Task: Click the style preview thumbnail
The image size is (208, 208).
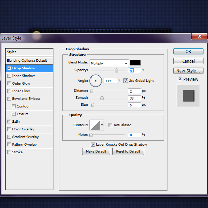Action: click(x=188, y=95)
